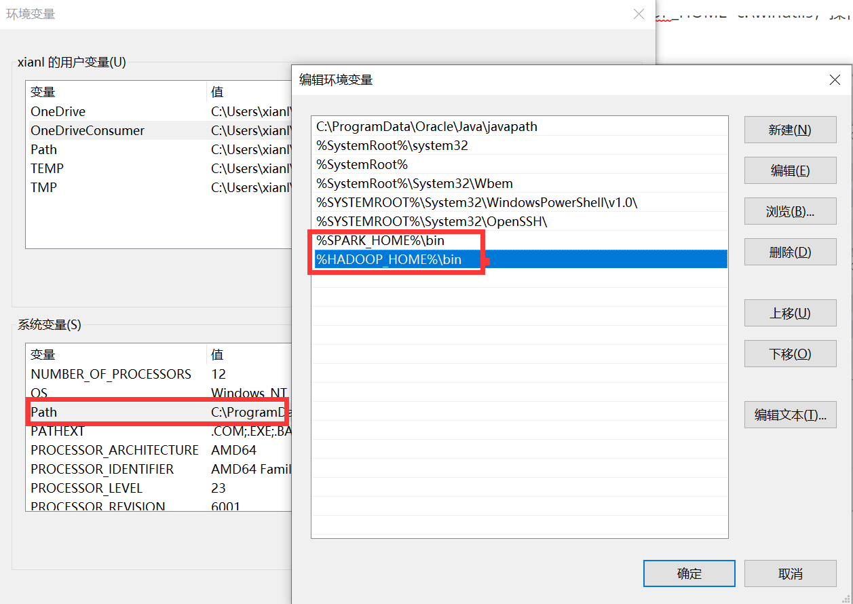Select the %HADOOP_HOME%\bin entry
The width and height of the screenshot is (853, 604).
click(520, 259)
